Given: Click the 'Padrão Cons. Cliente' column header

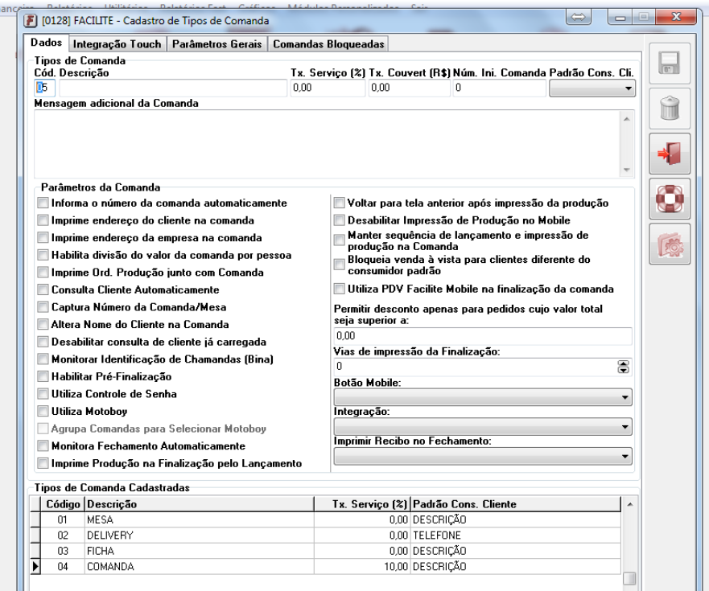Looking at the screenshot, I should click(x=516, y=504).
